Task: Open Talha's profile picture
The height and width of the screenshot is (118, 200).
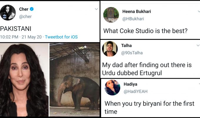Action: pyautogui.click(x=110, y=49)
